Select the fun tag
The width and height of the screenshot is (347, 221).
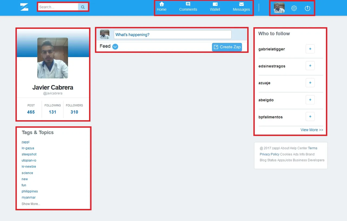[x=24, y=185]
